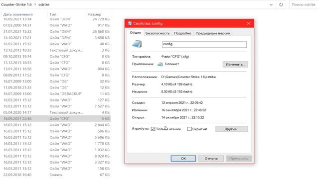This screenshot has height=179, width=319.
Task: Select row dated 07.03.2000 14:31
Action: click(55, 25)
